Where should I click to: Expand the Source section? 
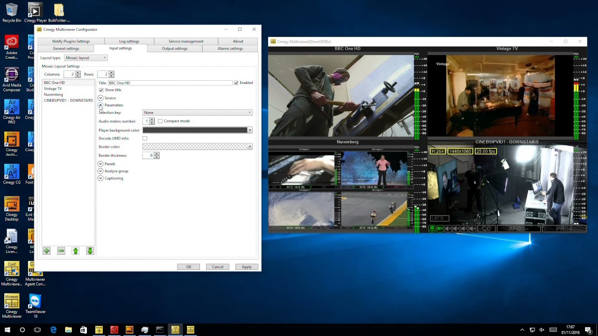point(100,98)
